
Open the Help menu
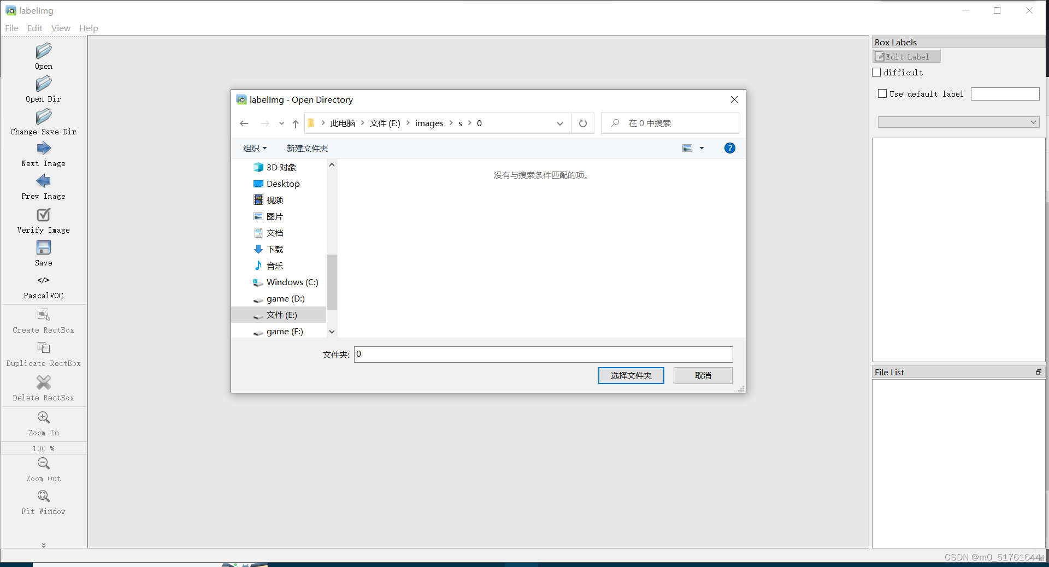click(89, 28)
